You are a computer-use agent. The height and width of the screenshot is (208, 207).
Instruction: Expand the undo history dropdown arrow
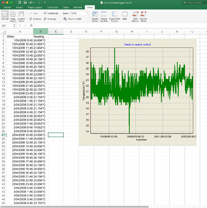tap(34, 2)
